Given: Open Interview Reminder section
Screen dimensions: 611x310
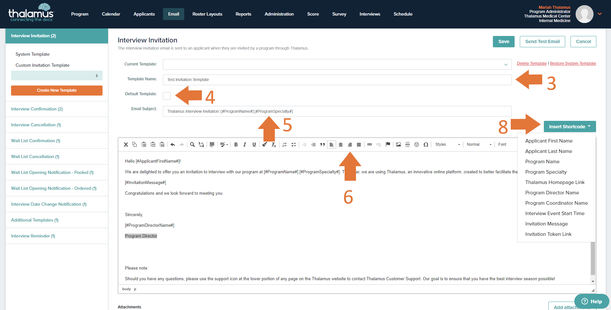Looking at the screenshot, I should (33, 236).
